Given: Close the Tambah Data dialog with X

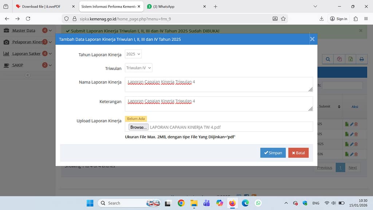Looking at the screenshot, I should tap(312, 39).
